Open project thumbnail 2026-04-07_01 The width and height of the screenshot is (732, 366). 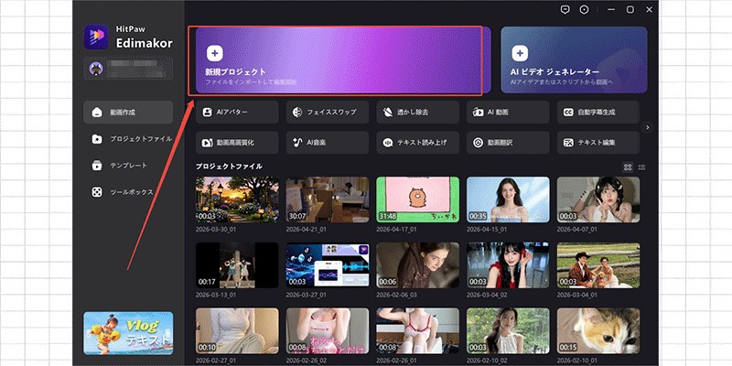(x=598, y=199)
